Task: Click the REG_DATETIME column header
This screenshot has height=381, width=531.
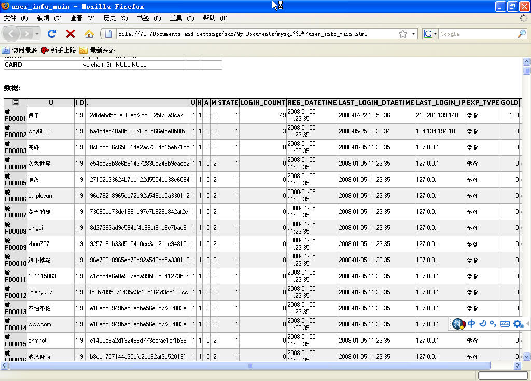Action: point(312,103)
